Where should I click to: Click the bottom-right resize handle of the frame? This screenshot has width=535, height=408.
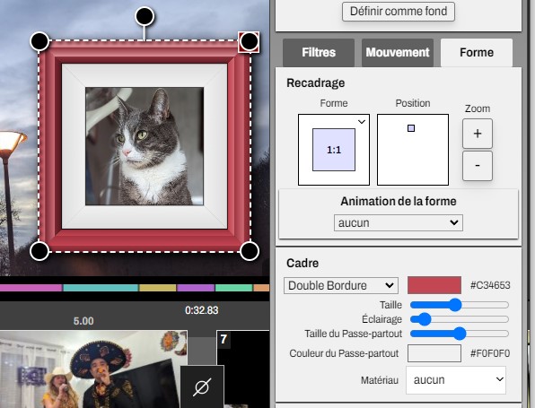250,251
